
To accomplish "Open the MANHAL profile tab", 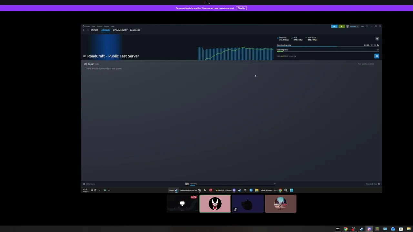I will tap(135, 30).
